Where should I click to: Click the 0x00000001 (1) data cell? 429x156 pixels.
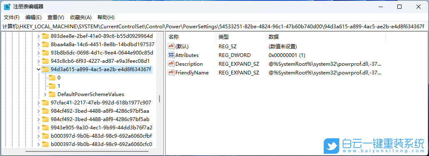(x=287, y=55)
